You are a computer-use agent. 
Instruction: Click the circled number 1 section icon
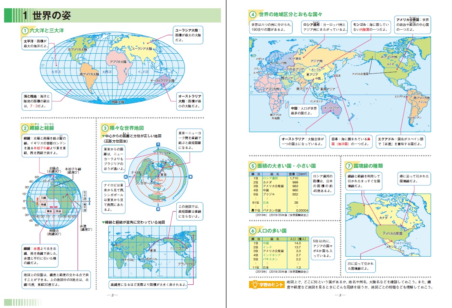point(25,30)
